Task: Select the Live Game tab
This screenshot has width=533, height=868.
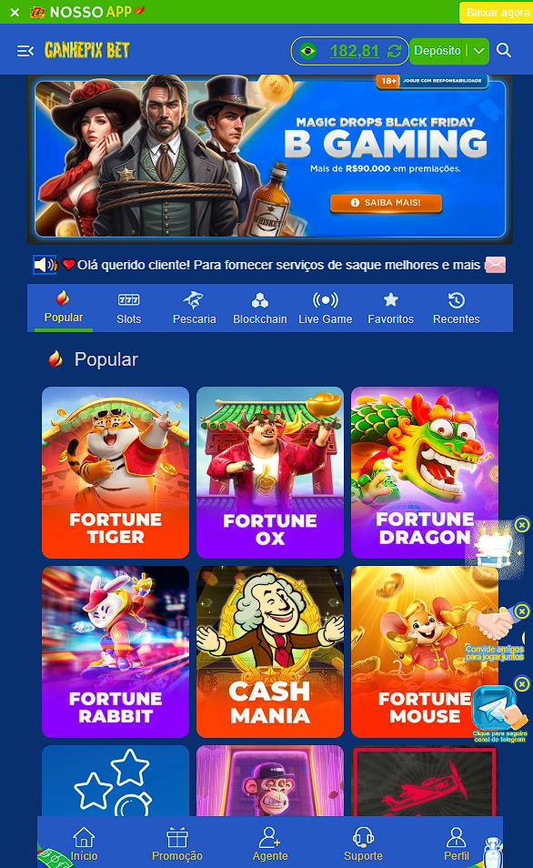Action: click(326, 308)
